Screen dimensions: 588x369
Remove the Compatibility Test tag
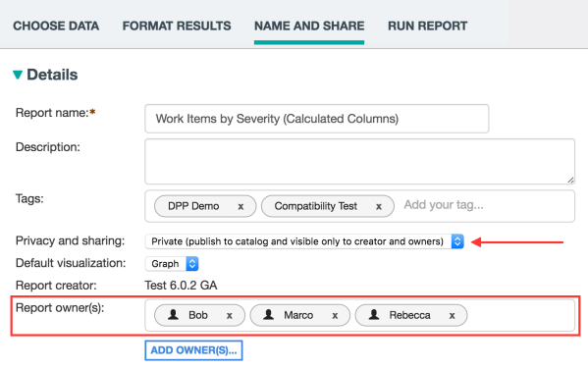tap(379, 206)
